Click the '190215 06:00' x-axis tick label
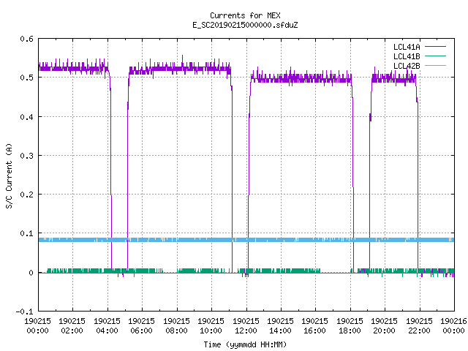468x351 pixels. (x=141, y=325)
